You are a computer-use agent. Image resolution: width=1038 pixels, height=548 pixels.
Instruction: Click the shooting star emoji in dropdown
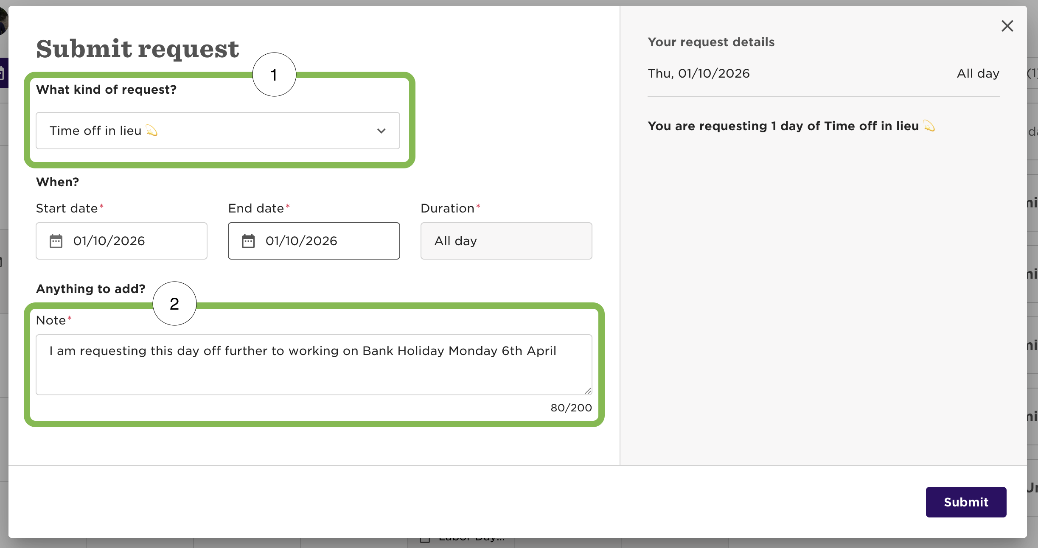pos(151,131)
